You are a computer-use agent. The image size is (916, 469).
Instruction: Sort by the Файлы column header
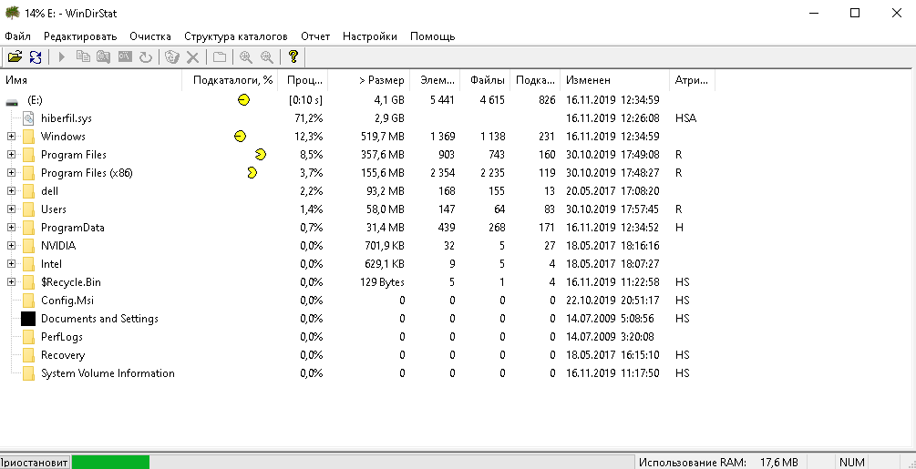click(485, 80)
